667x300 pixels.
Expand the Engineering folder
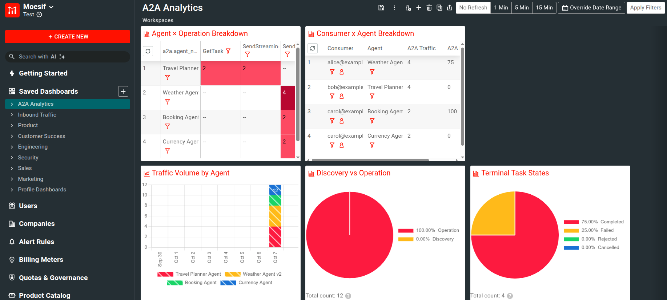pyautogui.click(x=12, y=147)
